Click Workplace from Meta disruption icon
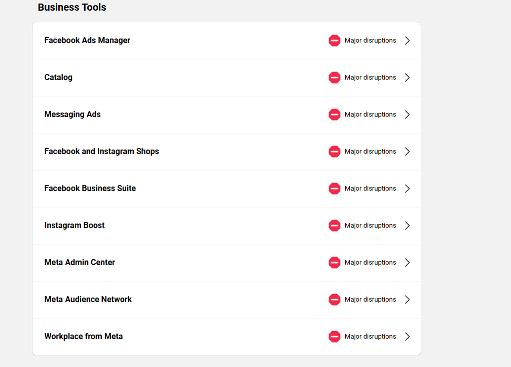 tap(335, 337)
